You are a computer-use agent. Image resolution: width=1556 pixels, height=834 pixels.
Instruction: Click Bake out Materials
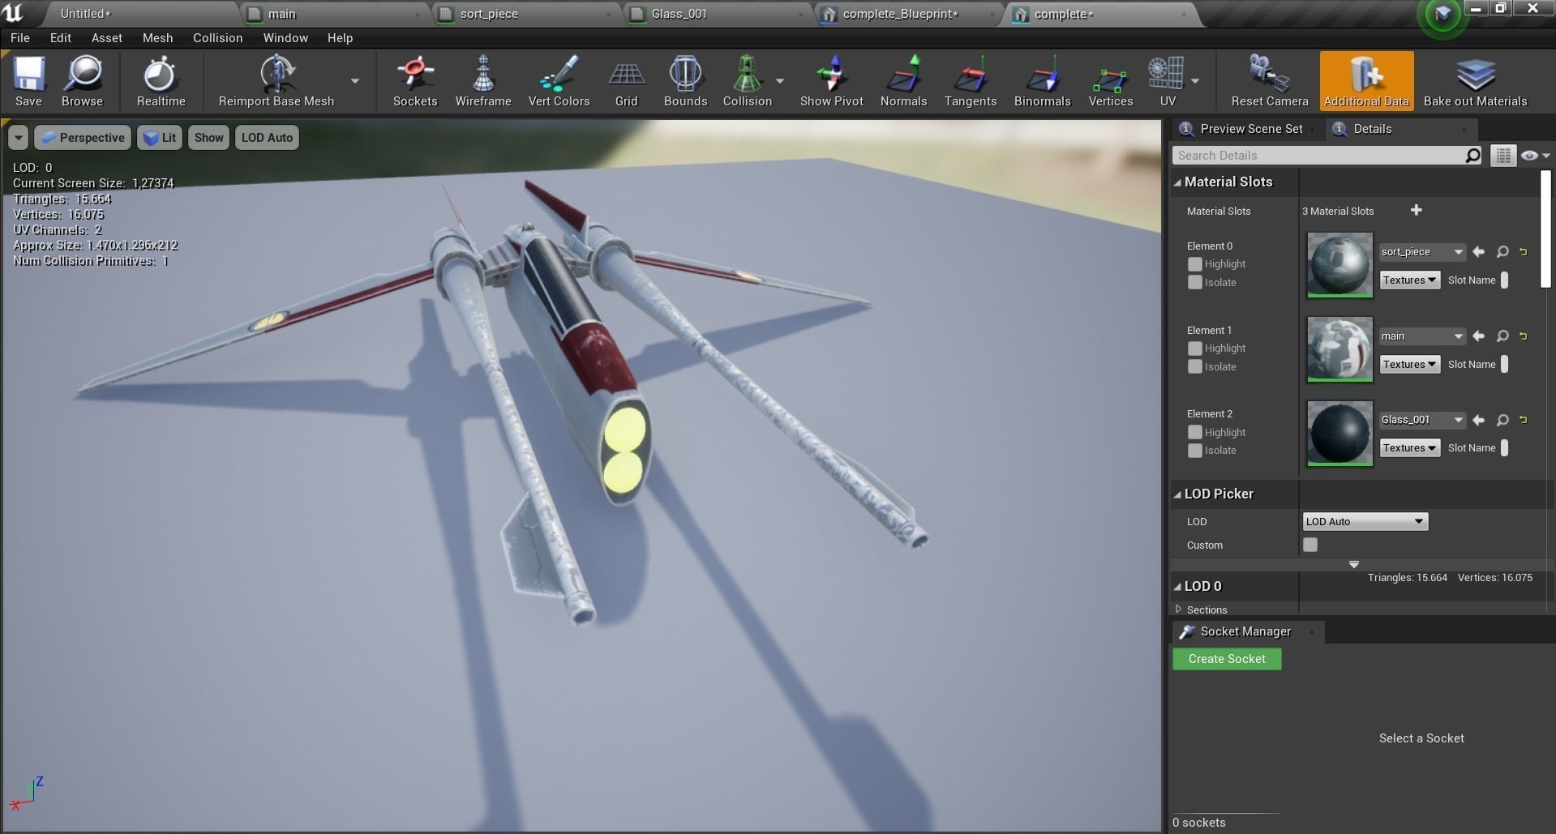1475,81
